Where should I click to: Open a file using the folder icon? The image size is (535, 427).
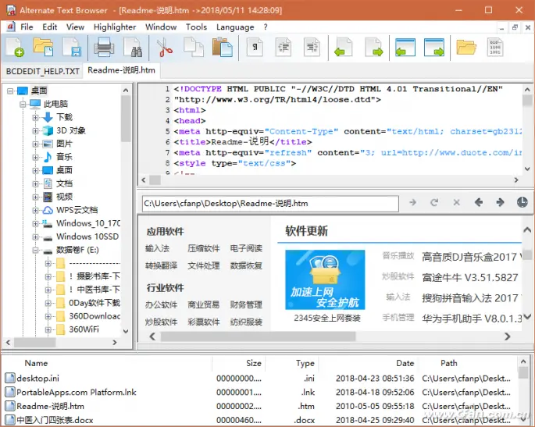tap(43, 48)
